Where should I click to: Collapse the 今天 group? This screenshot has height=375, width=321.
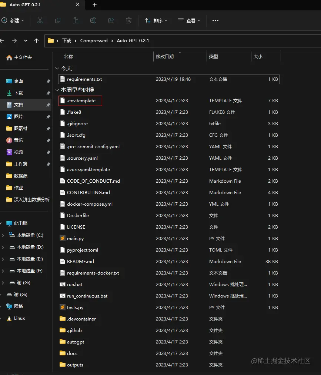click(57, 69)
